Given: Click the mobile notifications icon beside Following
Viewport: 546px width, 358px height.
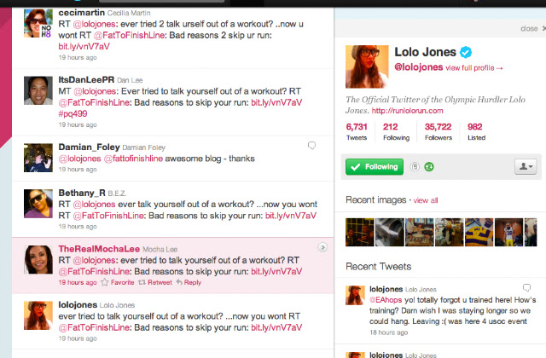Looking at the screenshot, I should [x=415, y=167].
